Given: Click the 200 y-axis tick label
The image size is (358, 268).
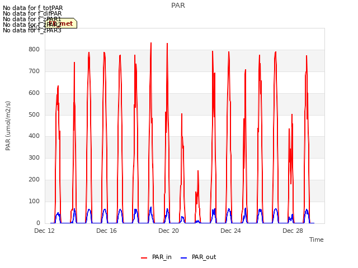Looking at the screenshot, I should point(34,180).
